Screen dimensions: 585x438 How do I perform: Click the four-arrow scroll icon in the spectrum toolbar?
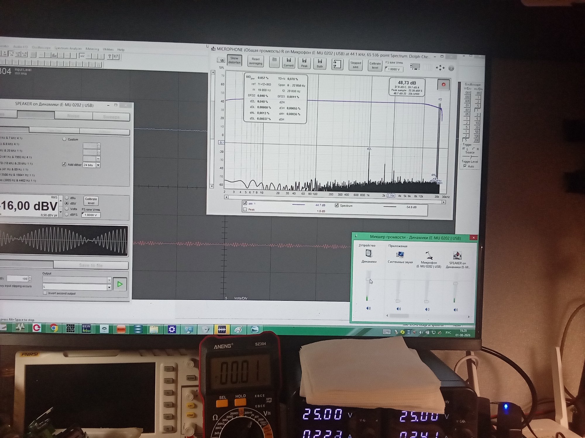(x=440, y=68)
